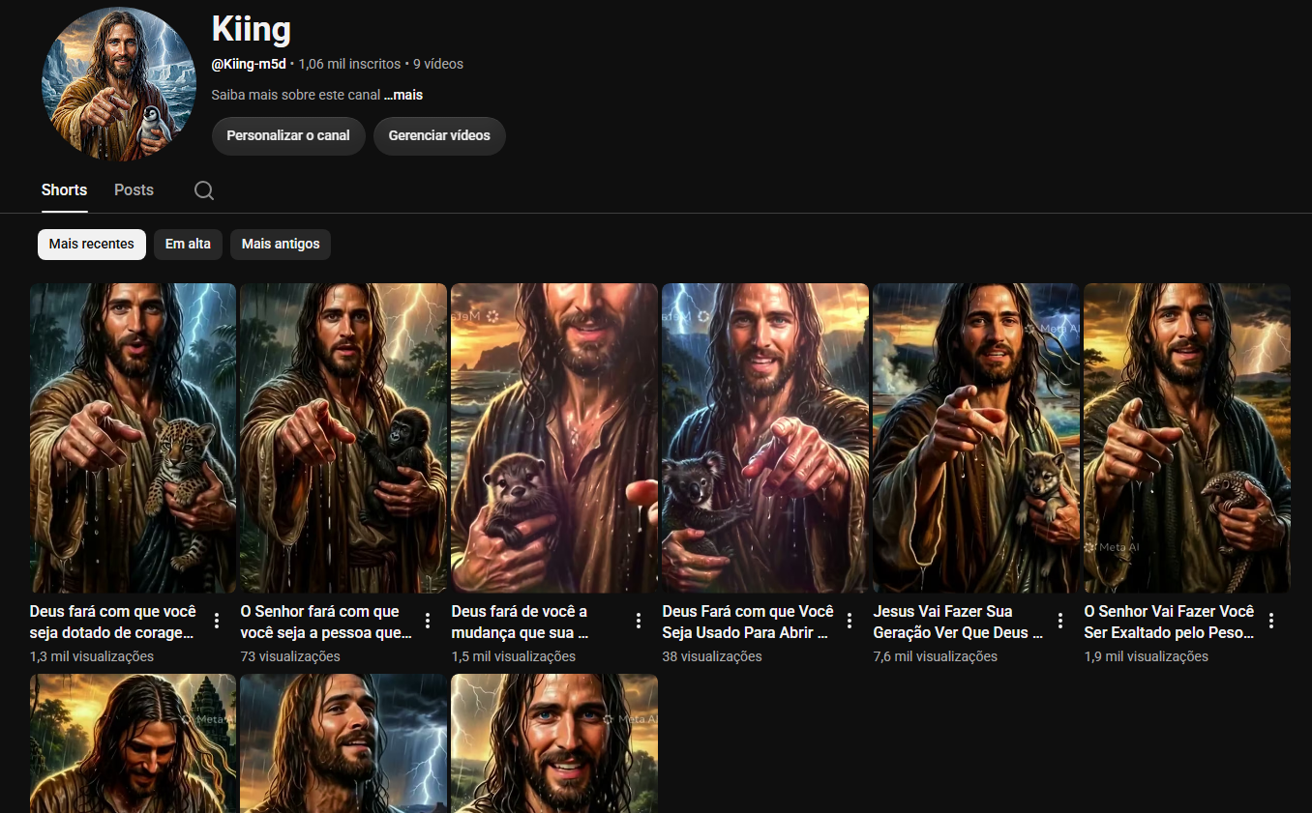The height and width of the screenshot is (813, 1312).
Task: Open options menu for "Deus fará com que você seja dotado"
Action: click(217, 621)
